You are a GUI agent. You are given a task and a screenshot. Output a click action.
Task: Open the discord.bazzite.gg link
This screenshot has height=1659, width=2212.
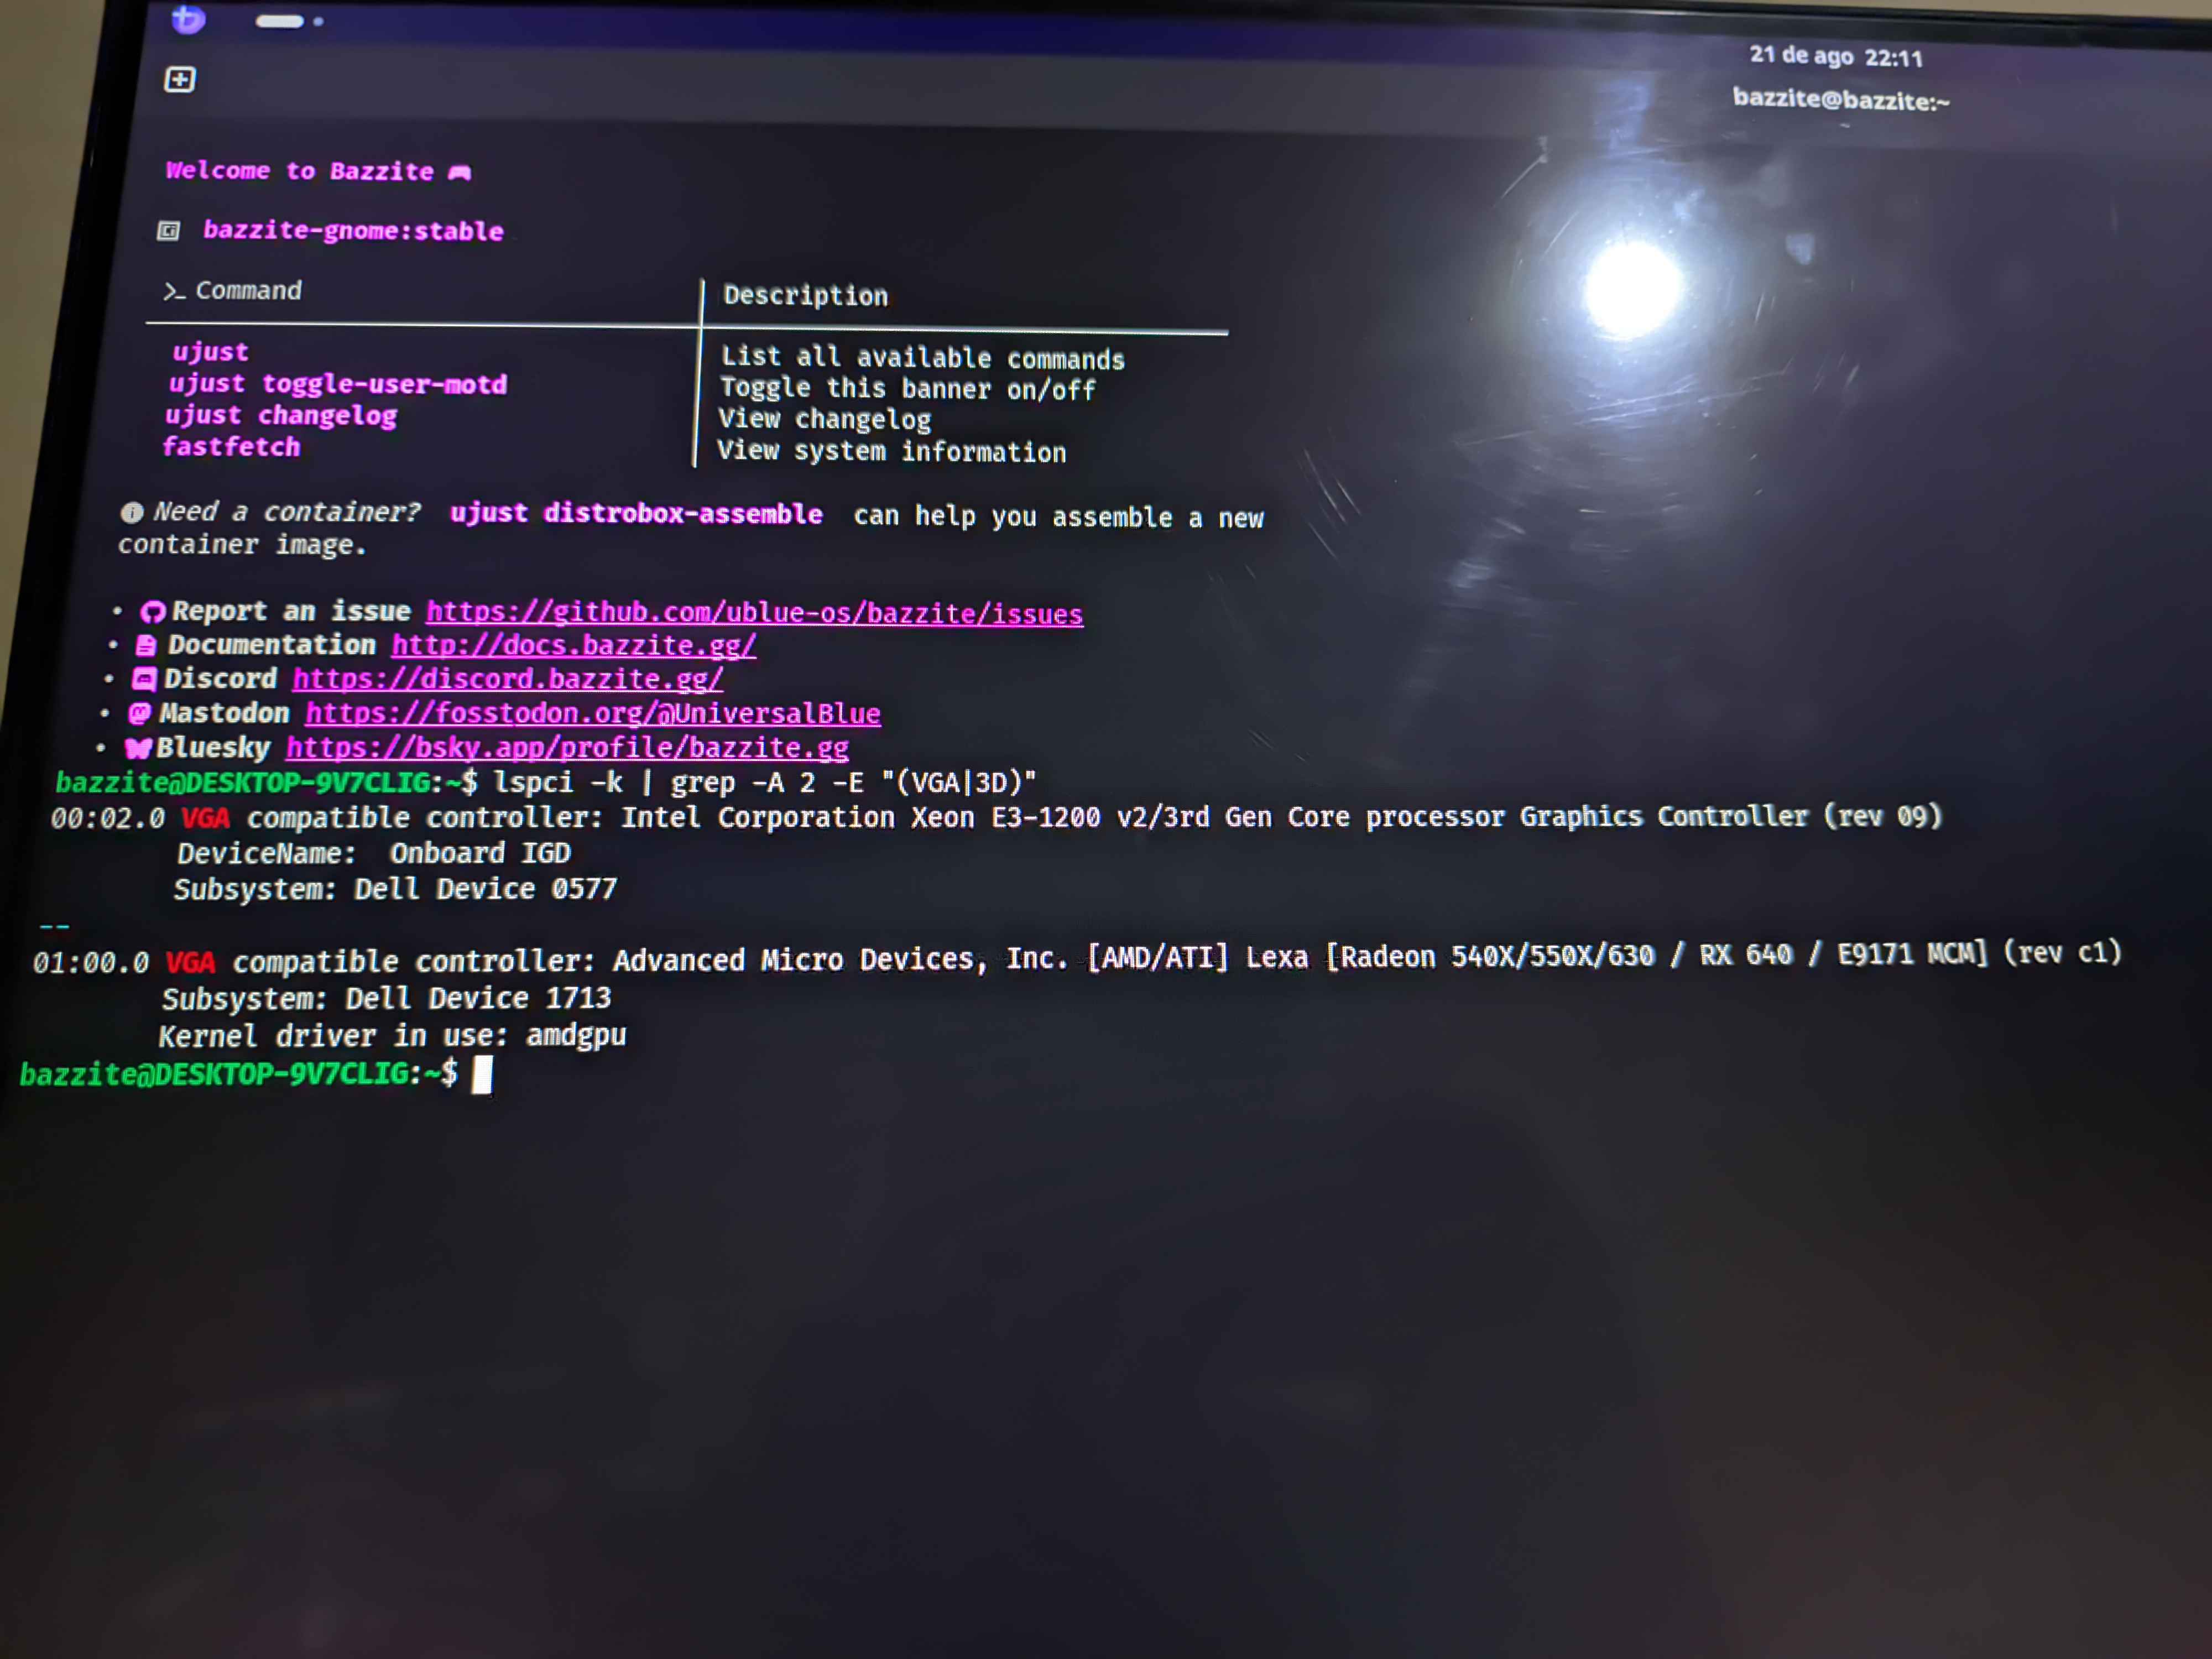508,679
